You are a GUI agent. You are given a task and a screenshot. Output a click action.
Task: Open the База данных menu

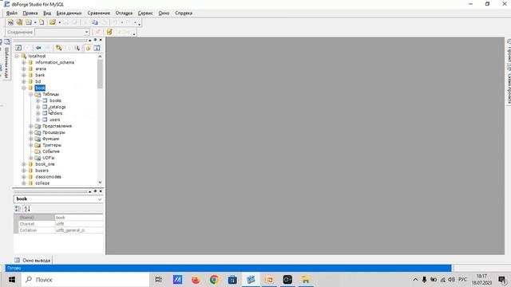69,13
